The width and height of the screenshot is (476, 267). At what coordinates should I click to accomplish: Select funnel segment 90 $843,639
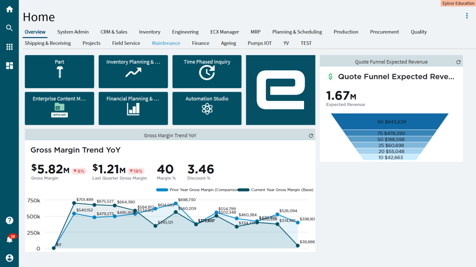pyautogui.click(x=390, y=122)
